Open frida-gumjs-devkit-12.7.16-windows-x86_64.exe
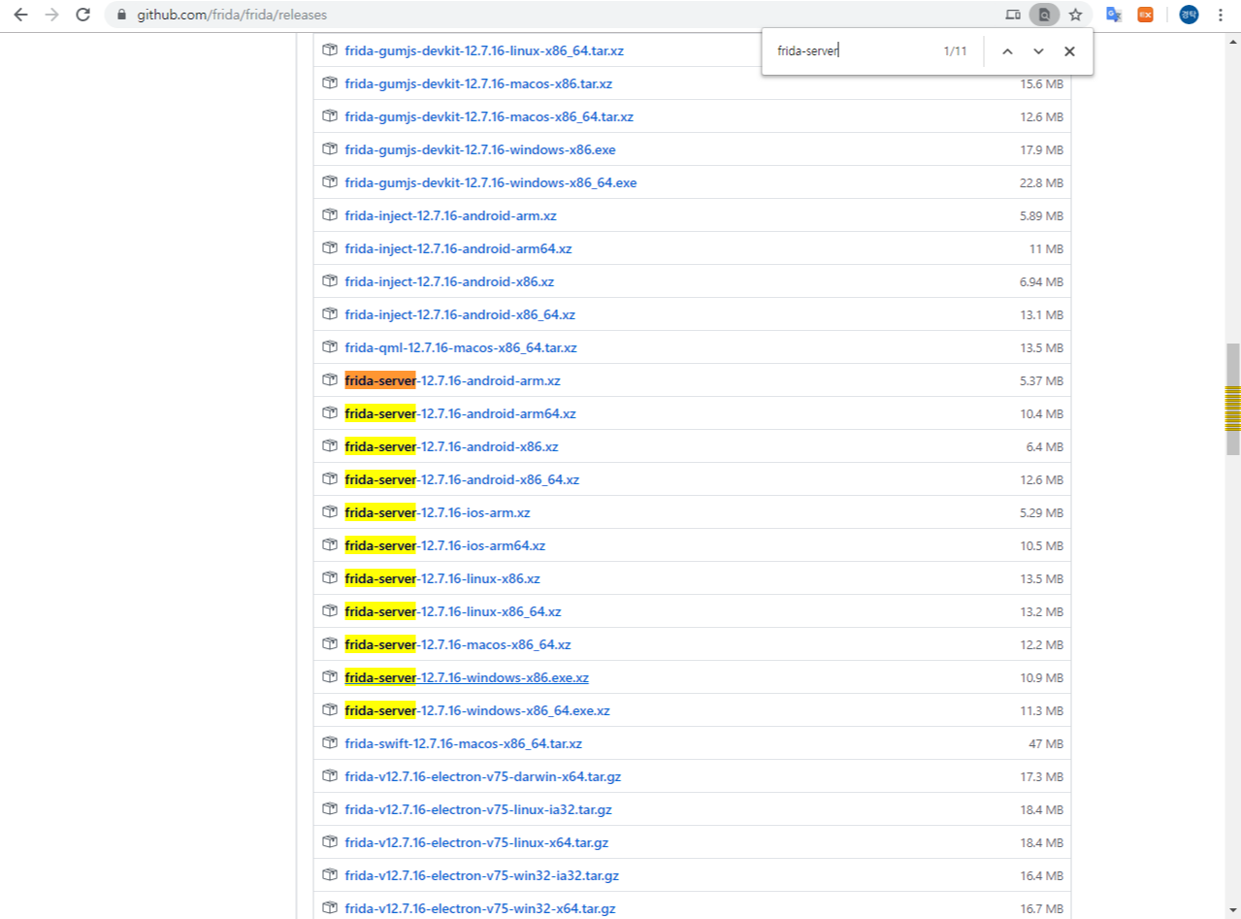1241x919 pixels. click(491, 182)
